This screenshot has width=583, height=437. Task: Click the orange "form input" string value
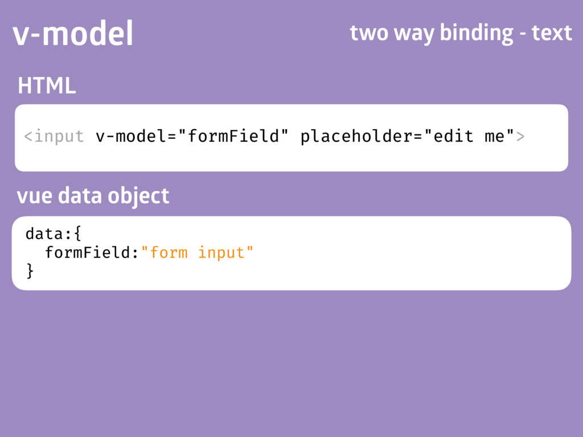tap(197, 253)
